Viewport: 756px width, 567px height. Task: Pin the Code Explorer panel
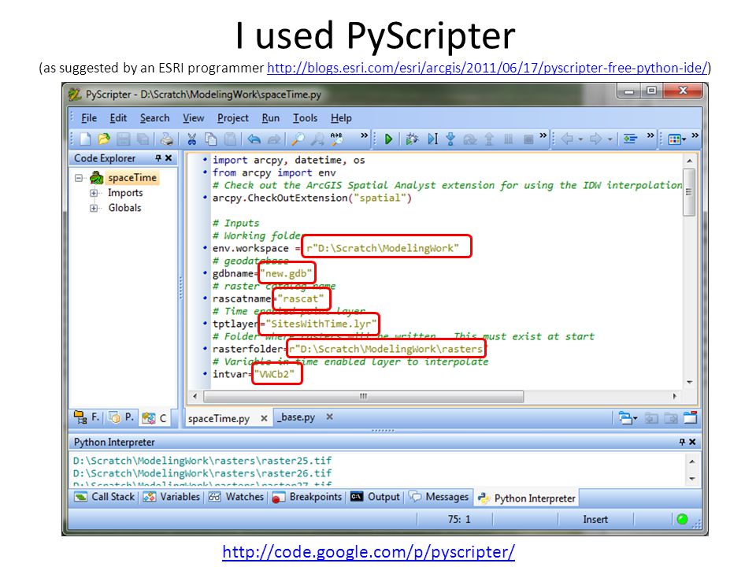pyautogui.click(x=158, y=158)
